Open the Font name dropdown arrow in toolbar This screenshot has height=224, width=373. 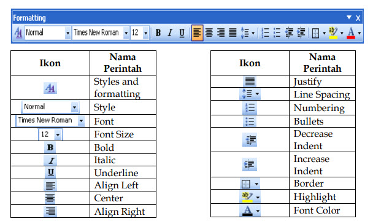(x=126, y=33)
